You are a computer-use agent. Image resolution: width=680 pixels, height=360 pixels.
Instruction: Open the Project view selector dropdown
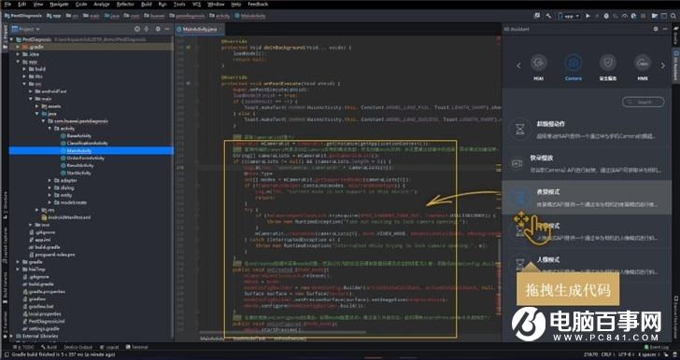coord(26,29)
